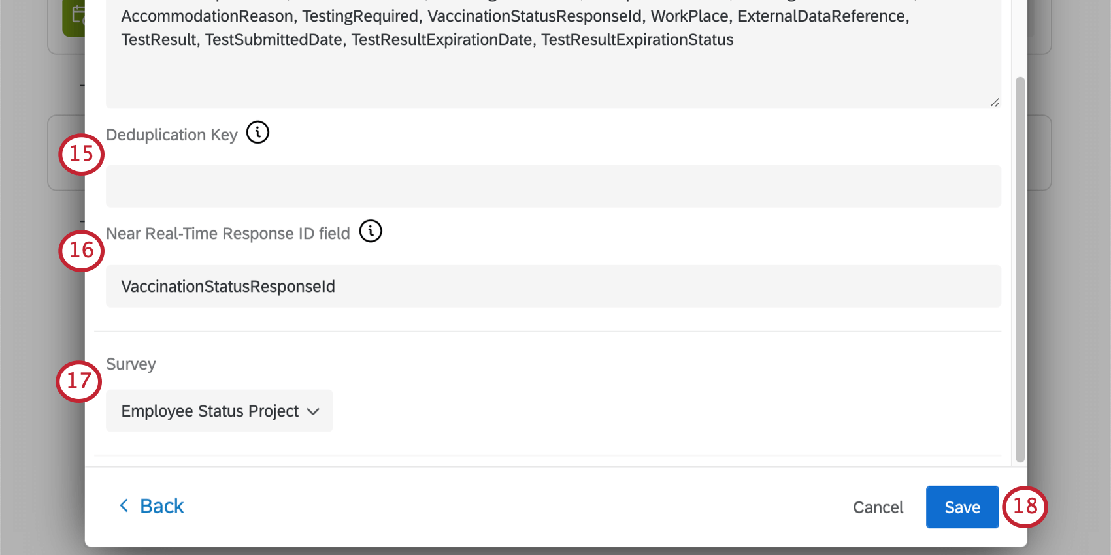The width and height of the screenshot is (1111, 555).
Task: Click the Survey section label
Action: [131, 364]
